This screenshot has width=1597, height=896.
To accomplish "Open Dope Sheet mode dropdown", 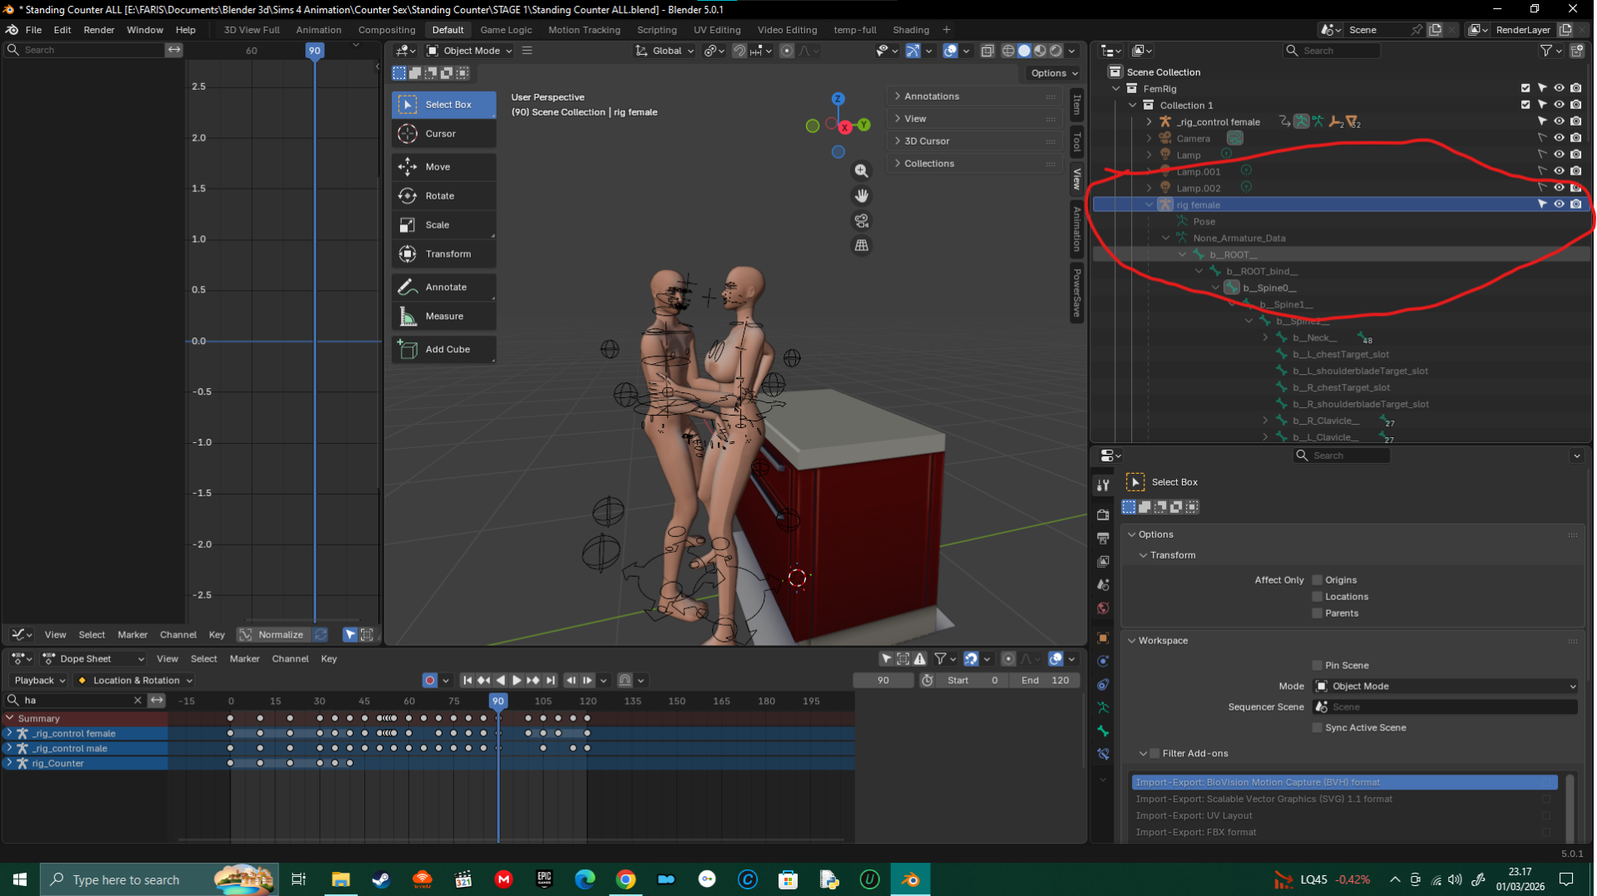I will point(93,659).
